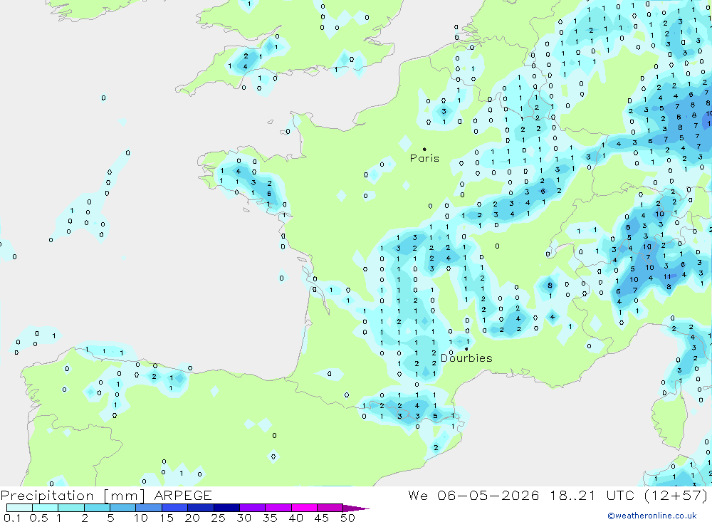Click the '35' legend scale label
This screenshot has width=712, height=522.
(270, 518)
